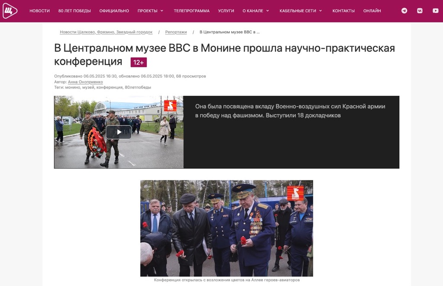Follow Новости Щелково, Фрязино breadcrumb link

tap(106, 32)
